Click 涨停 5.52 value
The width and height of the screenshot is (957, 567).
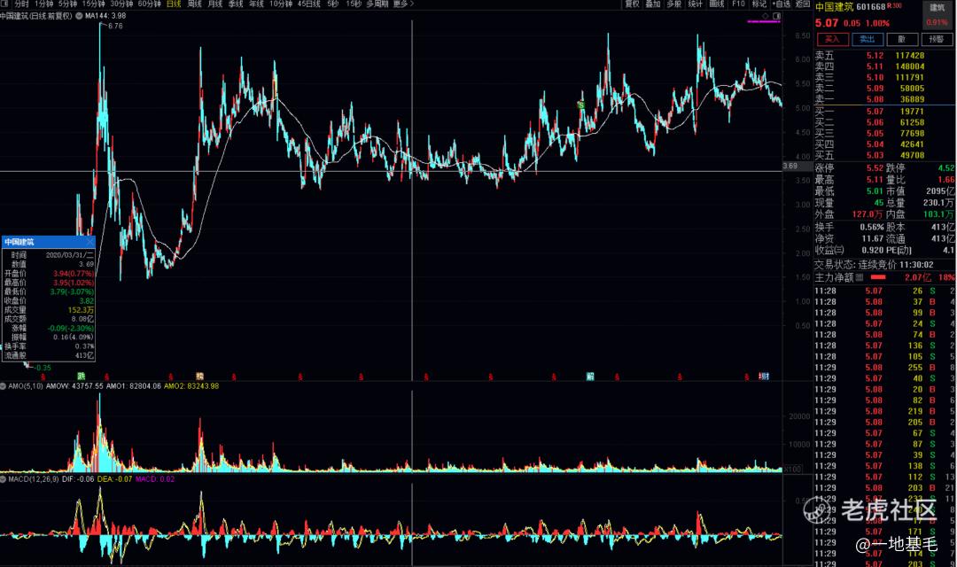pos(875,167)
